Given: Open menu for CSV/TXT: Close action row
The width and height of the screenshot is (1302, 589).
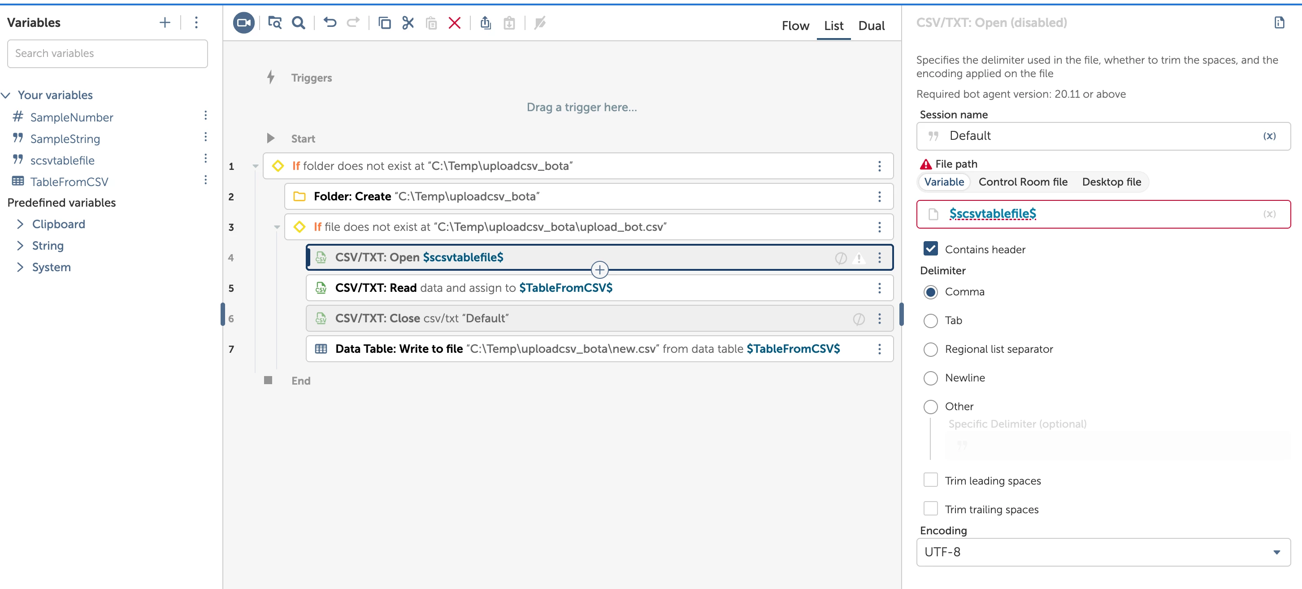Looking at the screenshot, I should [879, 319].
